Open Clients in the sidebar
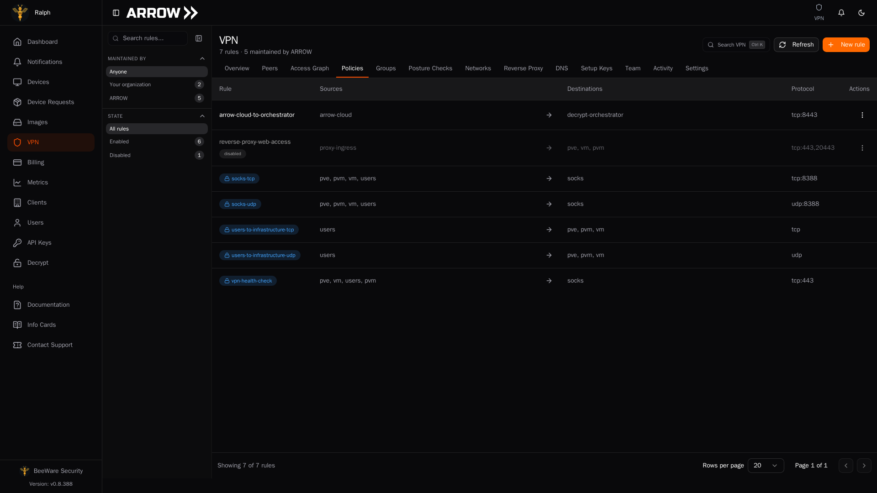877x493 pixels. point(51,203)
